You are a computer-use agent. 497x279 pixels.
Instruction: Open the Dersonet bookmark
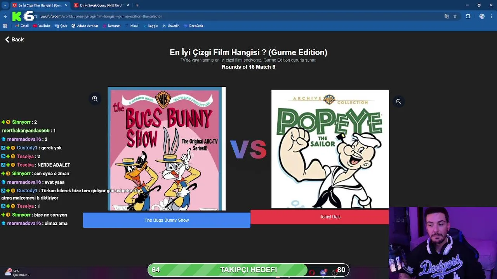click(x=111, y=26)
